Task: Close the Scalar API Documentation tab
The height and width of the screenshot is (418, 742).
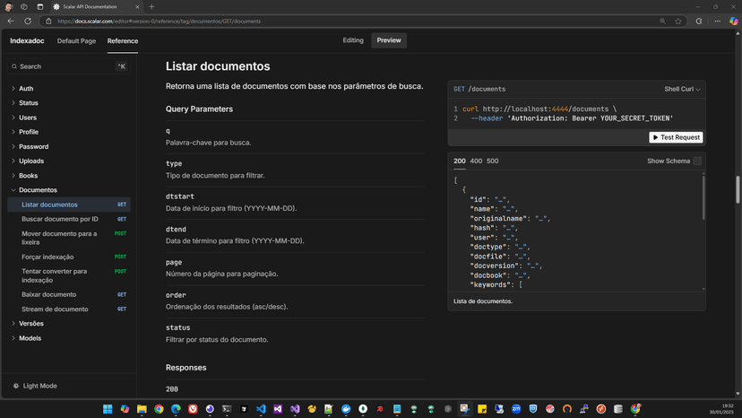Action: click(x=137, y=6)
